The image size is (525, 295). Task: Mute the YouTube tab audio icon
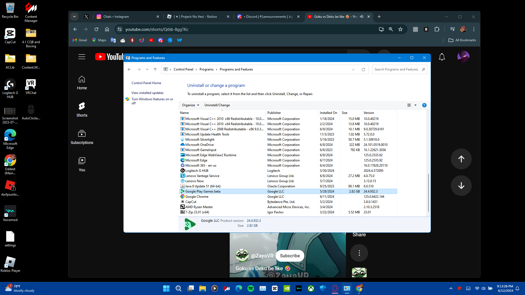click(361, 17)
